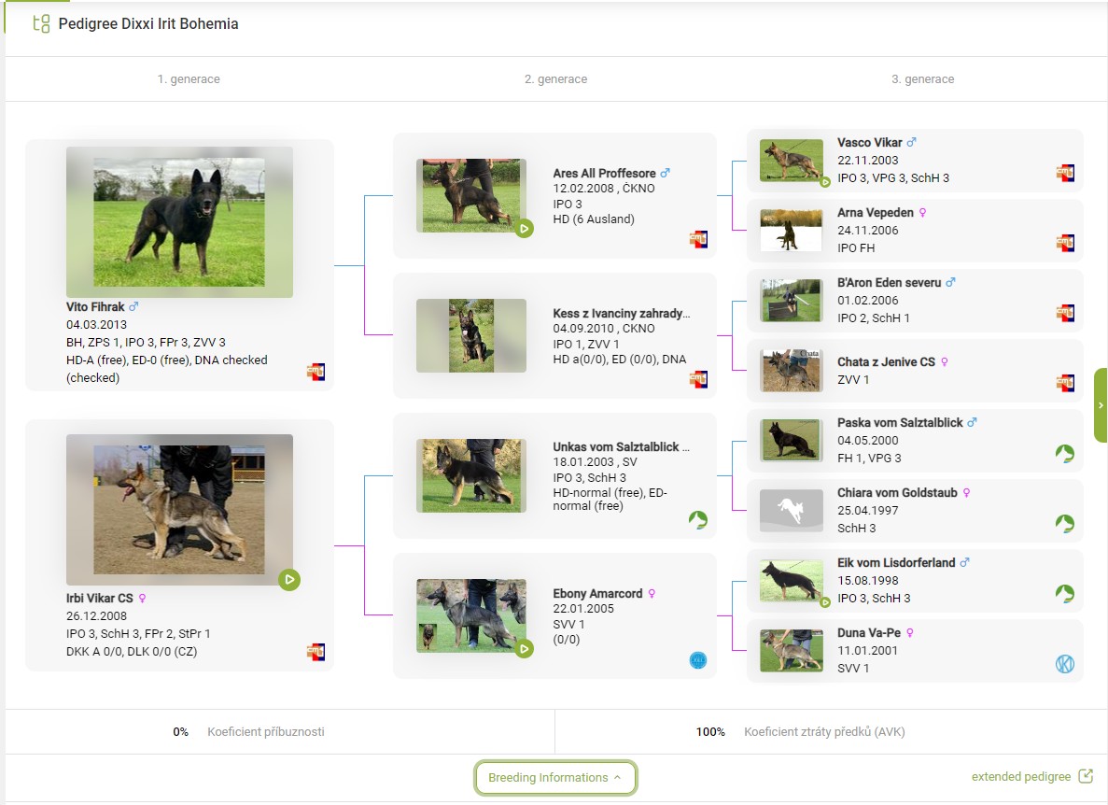Play the video on Vasco Vikar thumbnail
The height and width of the screenshot is (805, 1108).
tap(824, 181)
